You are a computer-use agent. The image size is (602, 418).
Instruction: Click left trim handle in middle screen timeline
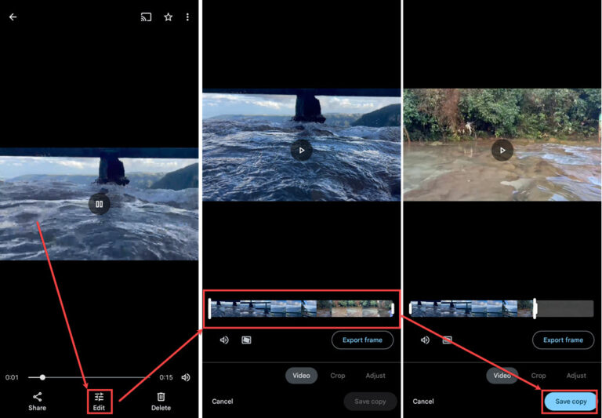click(x=209, y=308)
